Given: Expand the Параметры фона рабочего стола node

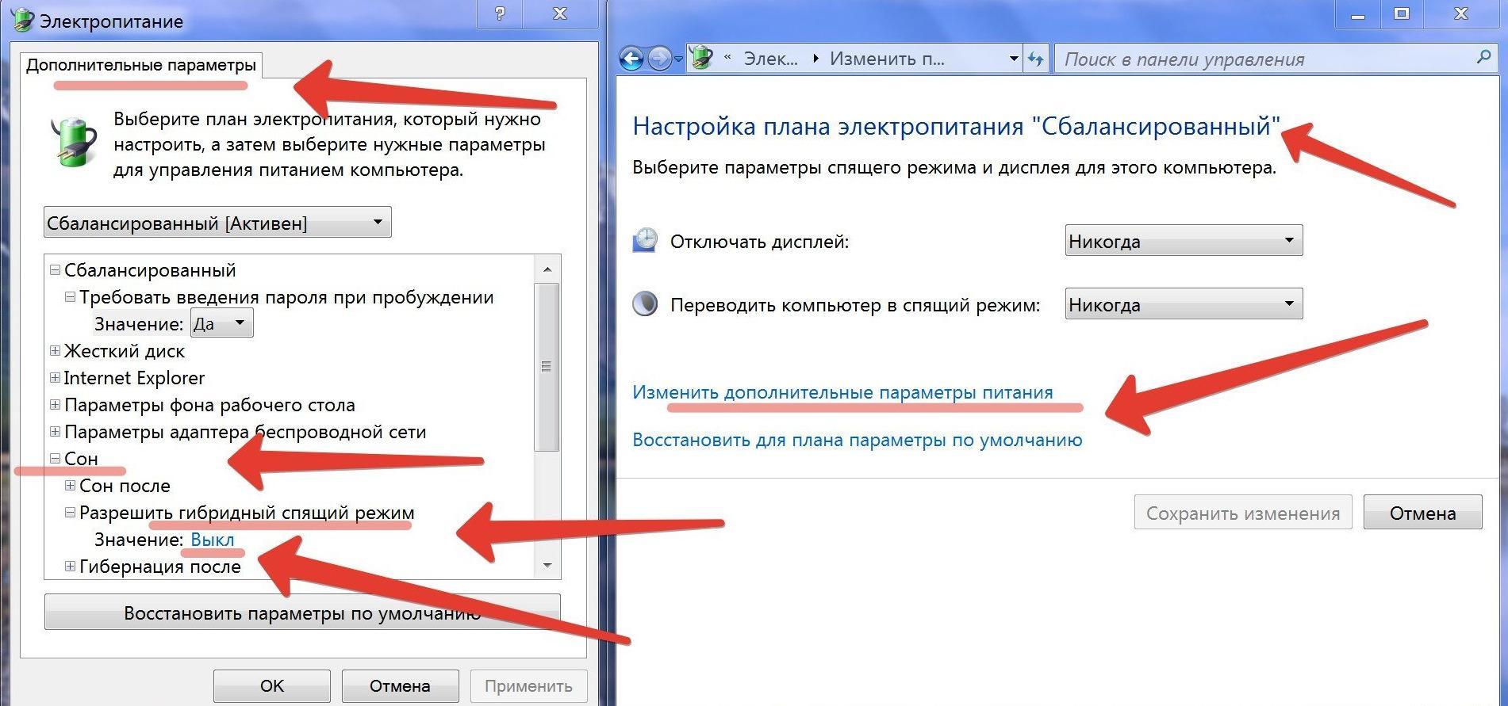Looking at the screenshot, I should pyautogui.click(x=55, y=405).
